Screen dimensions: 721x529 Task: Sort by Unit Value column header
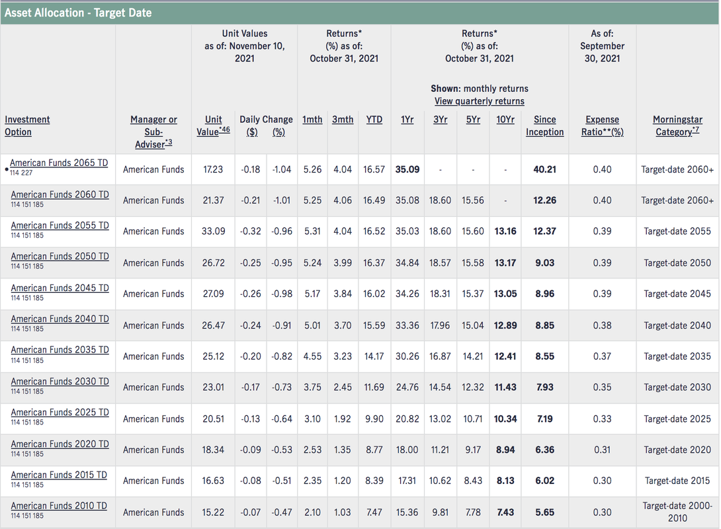[214, 126]
